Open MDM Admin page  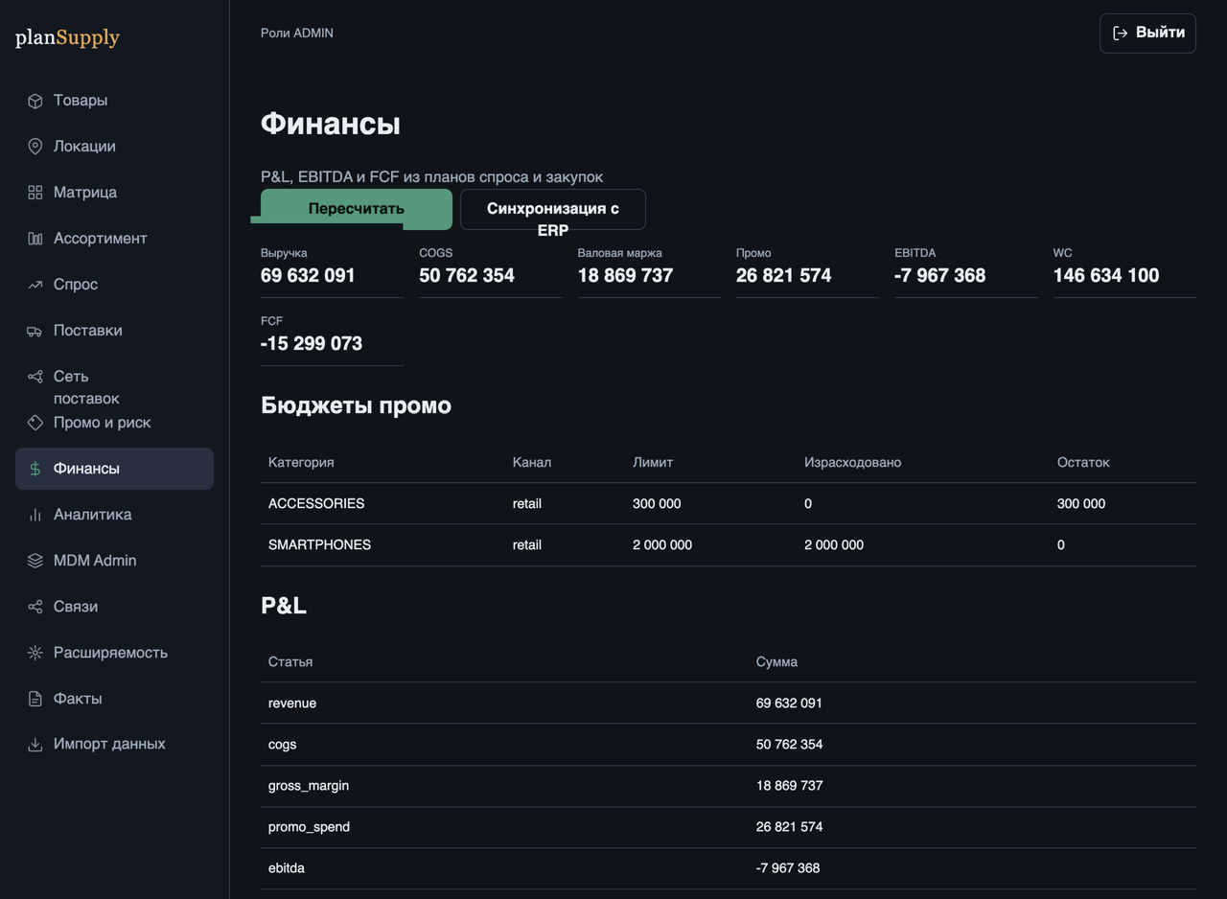pyautogui.click(x=114, y=561)
